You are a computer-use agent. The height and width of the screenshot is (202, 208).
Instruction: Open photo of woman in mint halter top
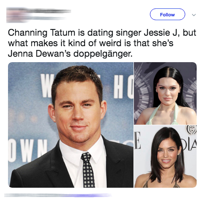(165, 93)
